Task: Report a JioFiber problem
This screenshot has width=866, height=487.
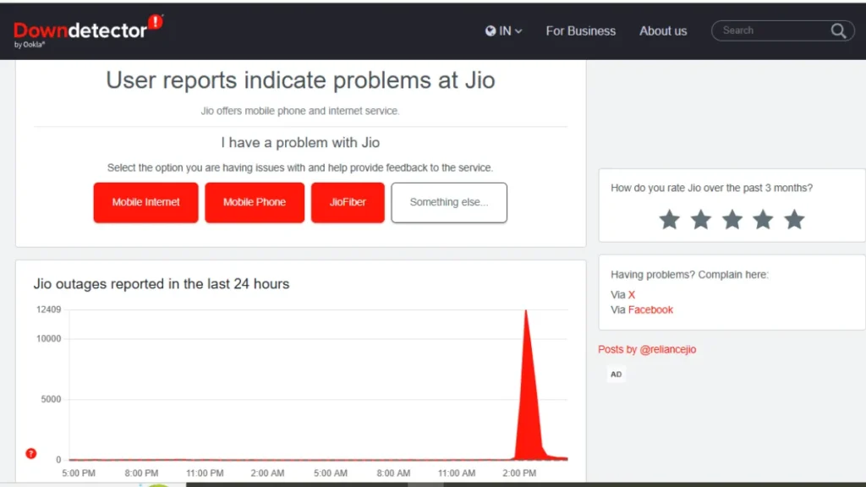Action: click(x=348, y=203)
